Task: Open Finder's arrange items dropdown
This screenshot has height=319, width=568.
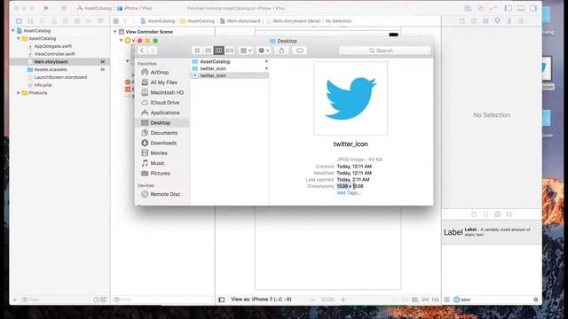Action: [246, 51]
